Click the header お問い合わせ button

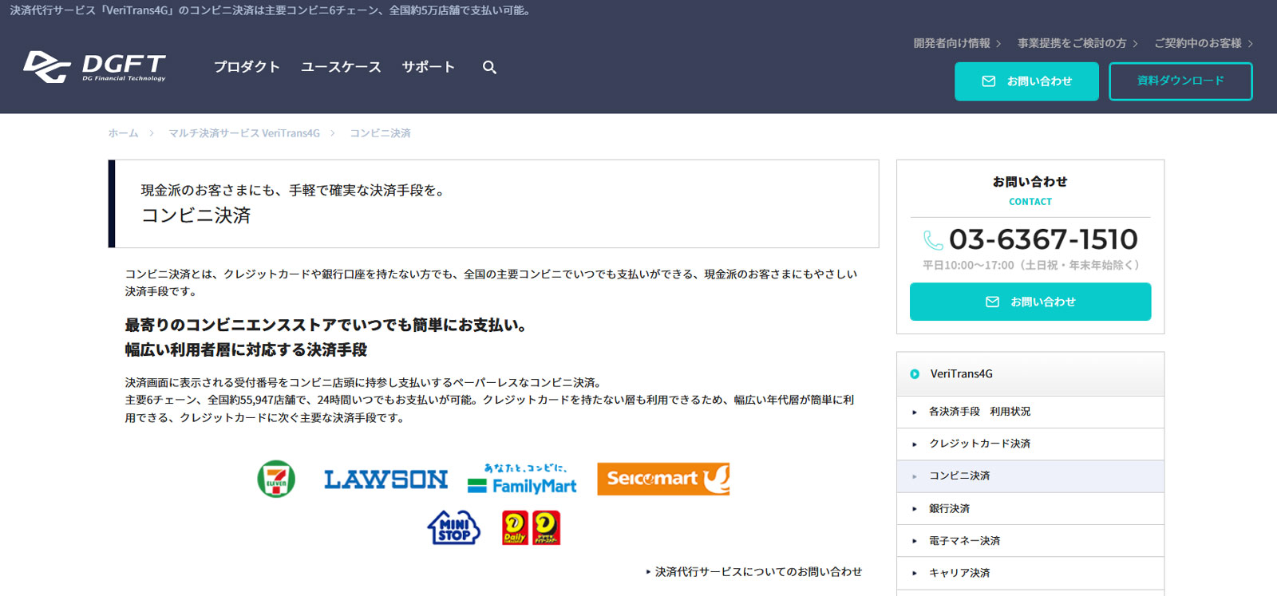point(1026,81)
